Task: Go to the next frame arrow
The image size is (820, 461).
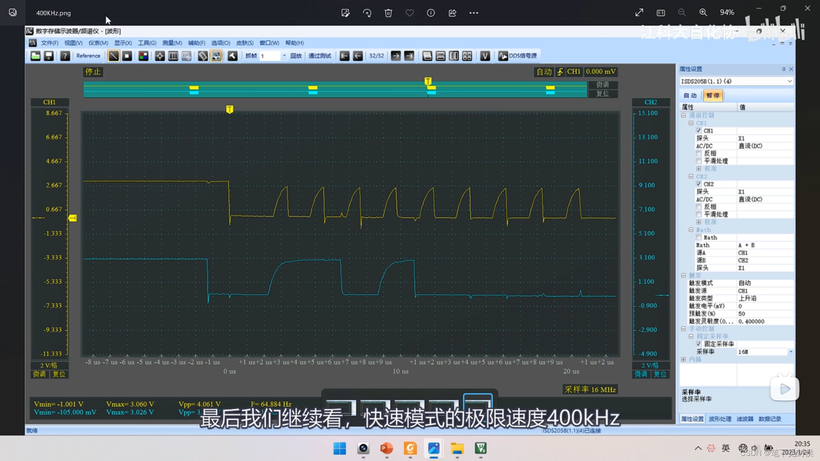Action: [x=395, y=56]
